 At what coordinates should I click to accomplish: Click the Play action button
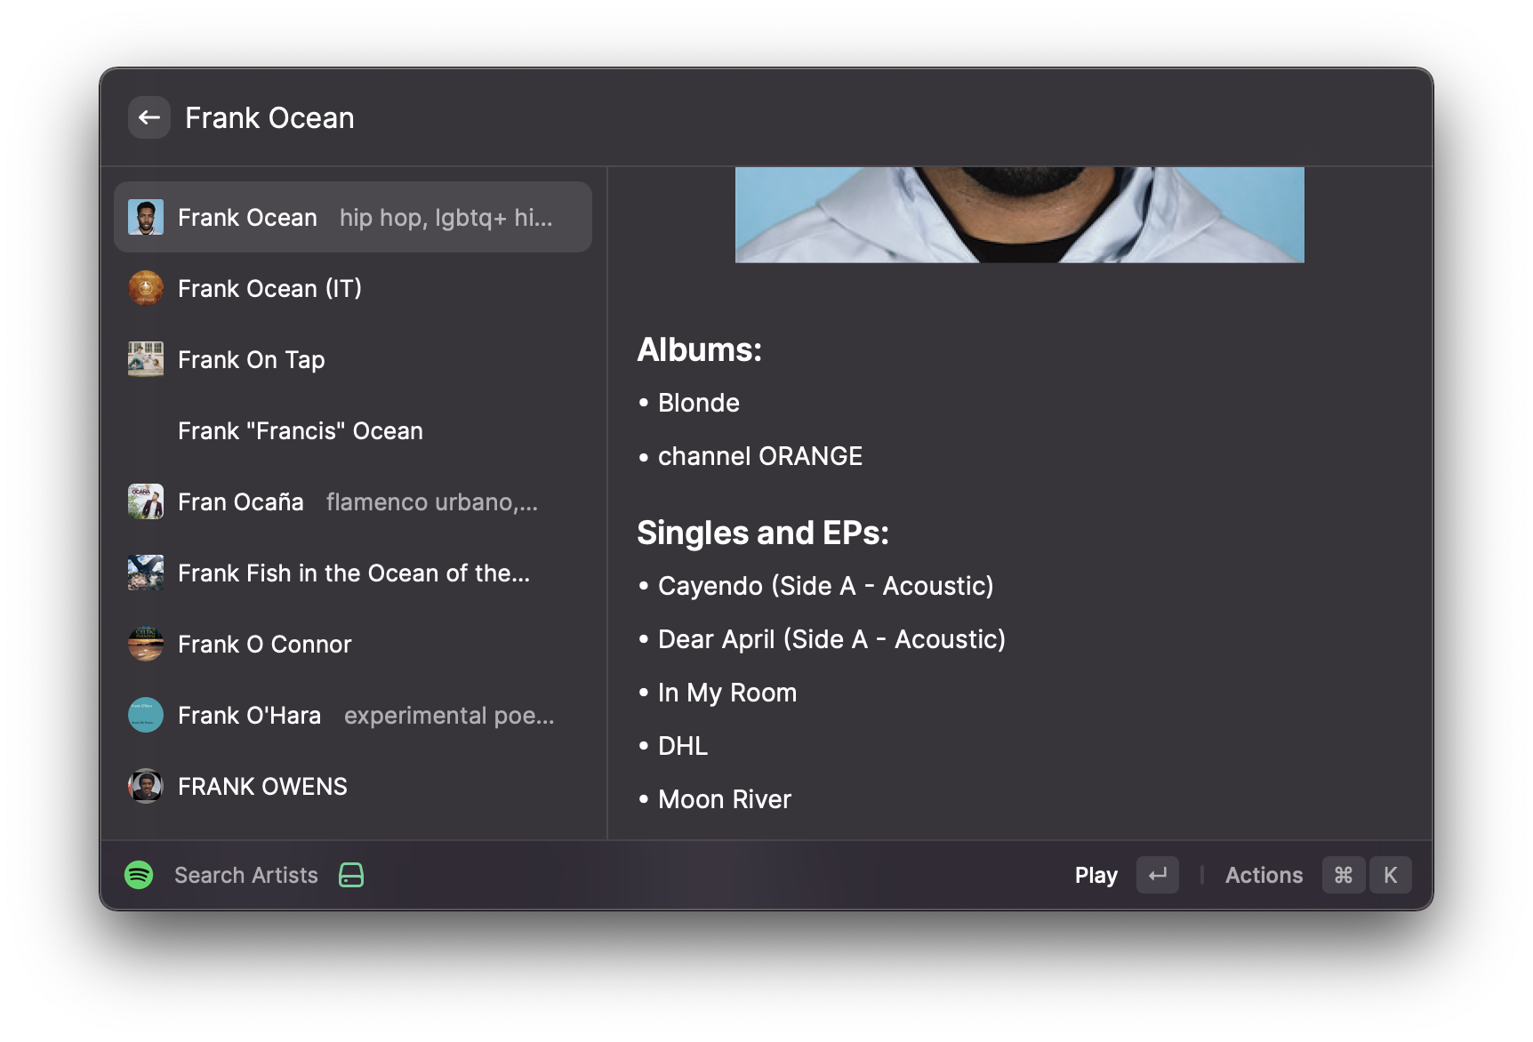tap(1096, 875)
